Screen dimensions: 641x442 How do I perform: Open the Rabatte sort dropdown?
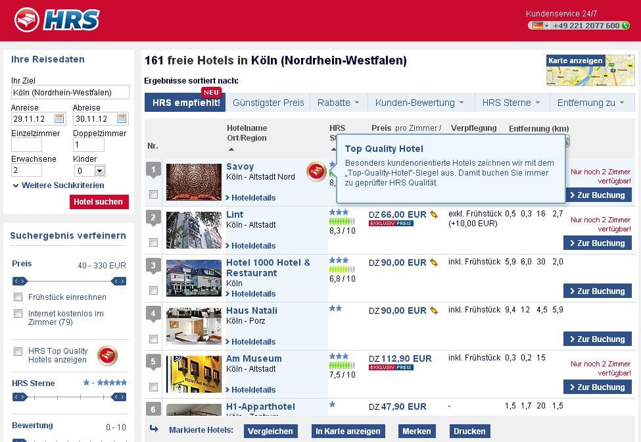(x=339, y=103)
